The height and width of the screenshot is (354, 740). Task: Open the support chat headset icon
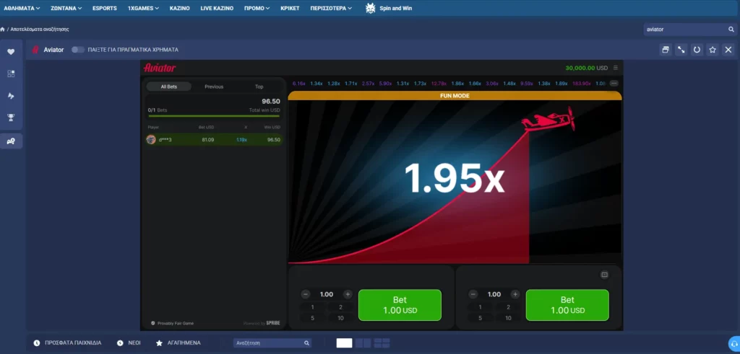[x=734, y=343]
